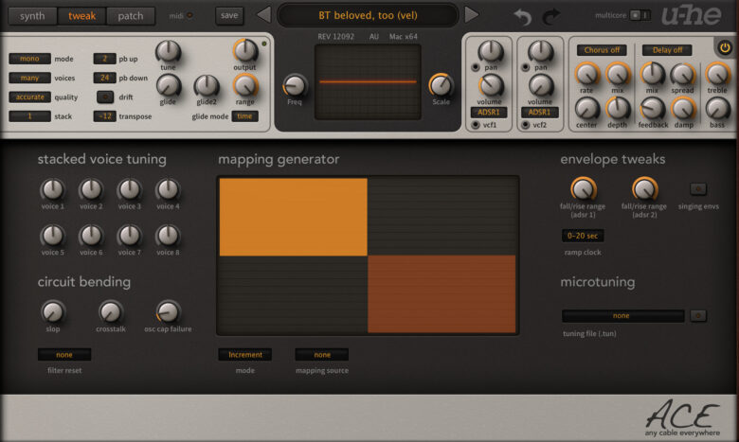Switch to the patch tab
Viewport: 739px width, 442px height.
(x=131, y=16)
